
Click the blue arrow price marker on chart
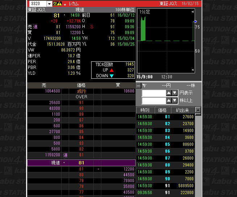[195, 21]
